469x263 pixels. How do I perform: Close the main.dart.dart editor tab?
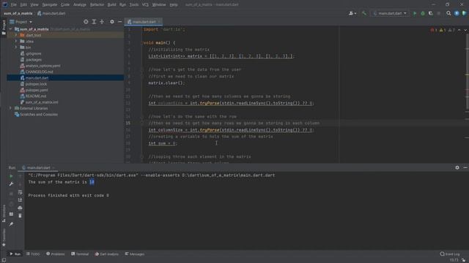160,22
